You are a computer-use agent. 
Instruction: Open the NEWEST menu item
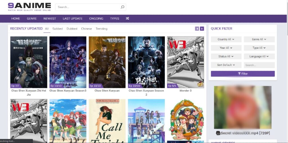click(x=50, y=19)
